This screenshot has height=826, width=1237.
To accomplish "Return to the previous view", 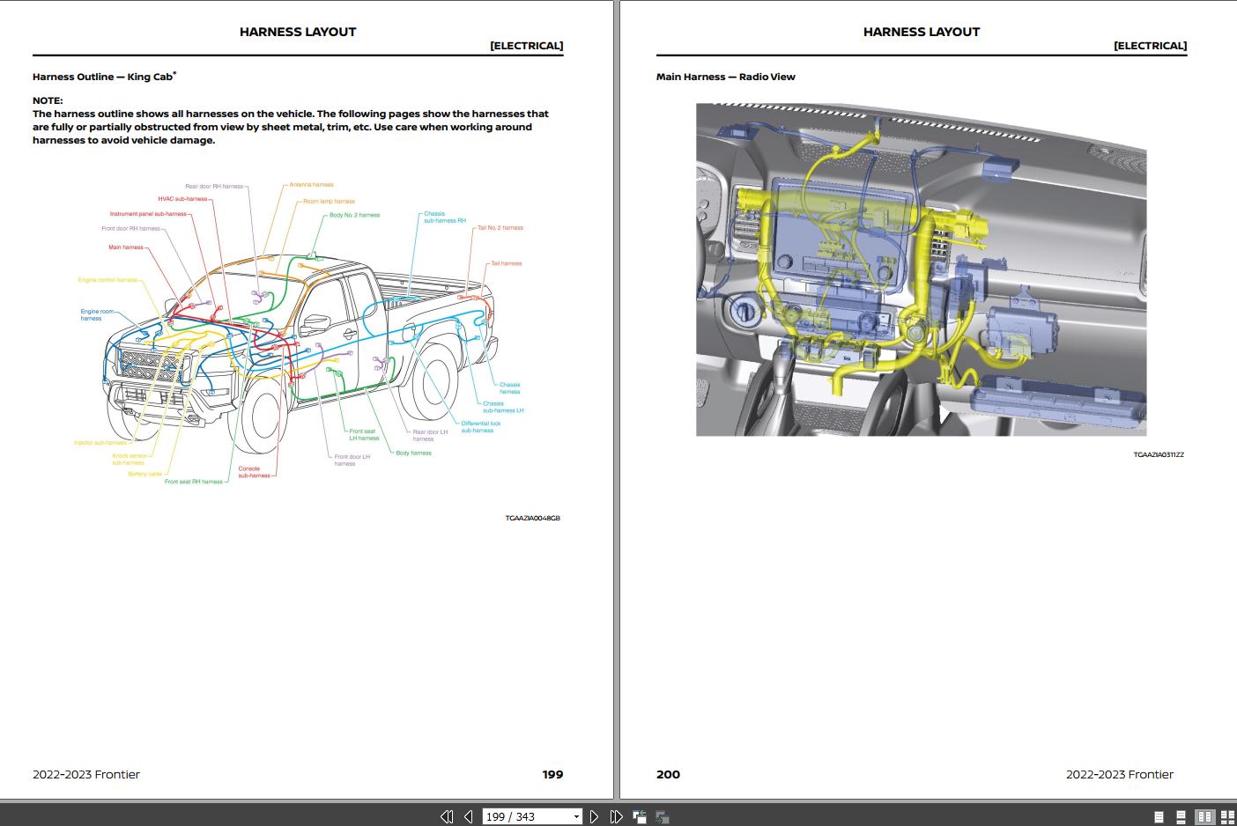I will point(638,816).
